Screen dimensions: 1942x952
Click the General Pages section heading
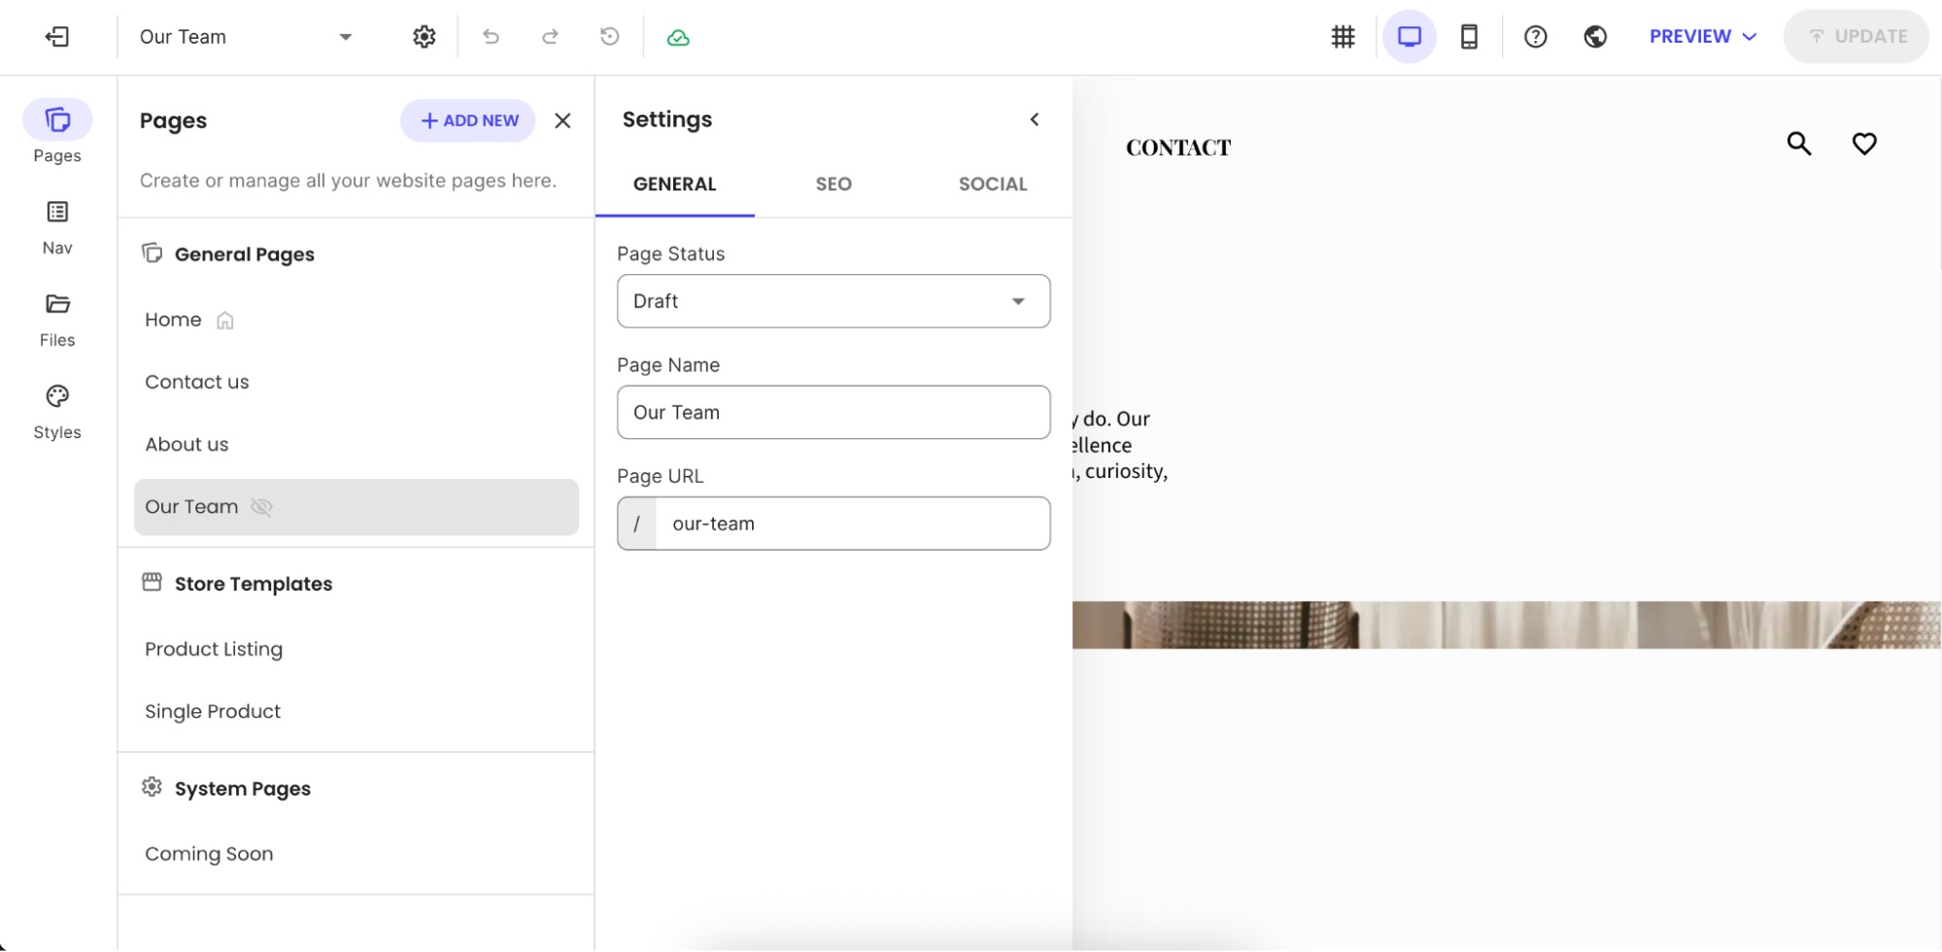tap(245, 255)
